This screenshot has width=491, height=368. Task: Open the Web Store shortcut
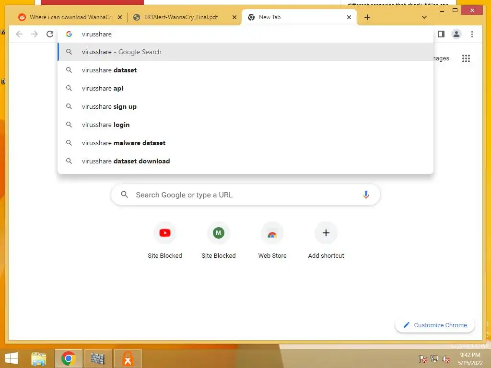[272, 240]
